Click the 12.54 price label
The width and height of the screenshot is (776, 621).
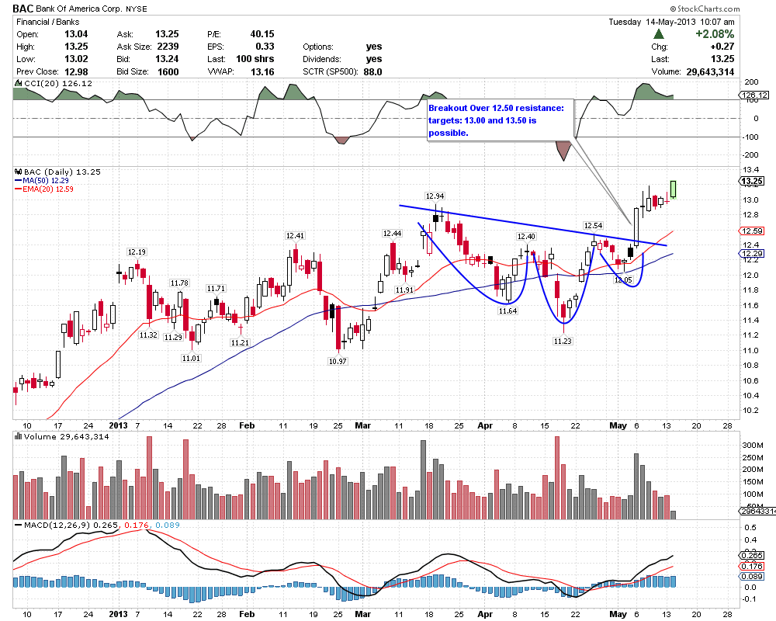click(593, 226)
